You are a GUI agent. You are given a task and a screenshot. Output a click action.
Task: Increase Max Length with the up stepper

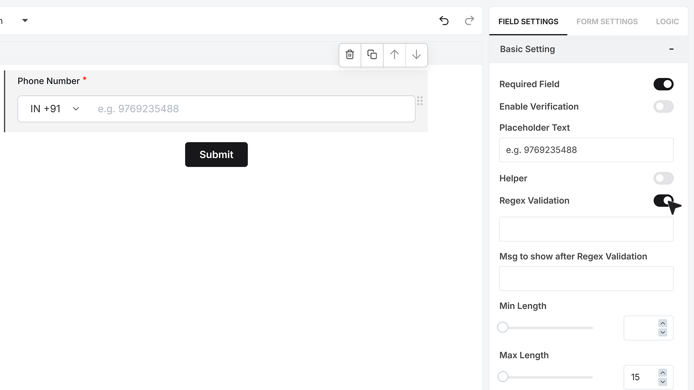(663, 372)
